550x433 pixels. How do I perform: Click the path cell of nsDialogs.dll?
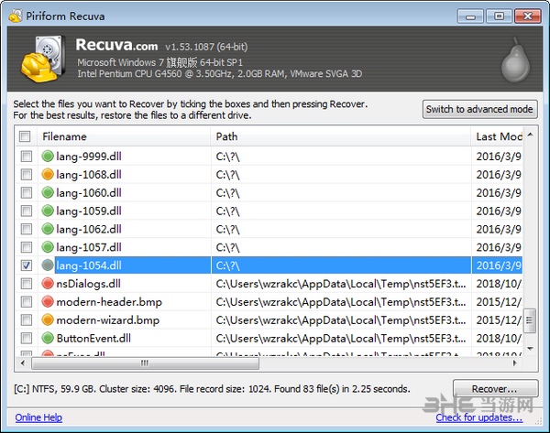[341, 284]
